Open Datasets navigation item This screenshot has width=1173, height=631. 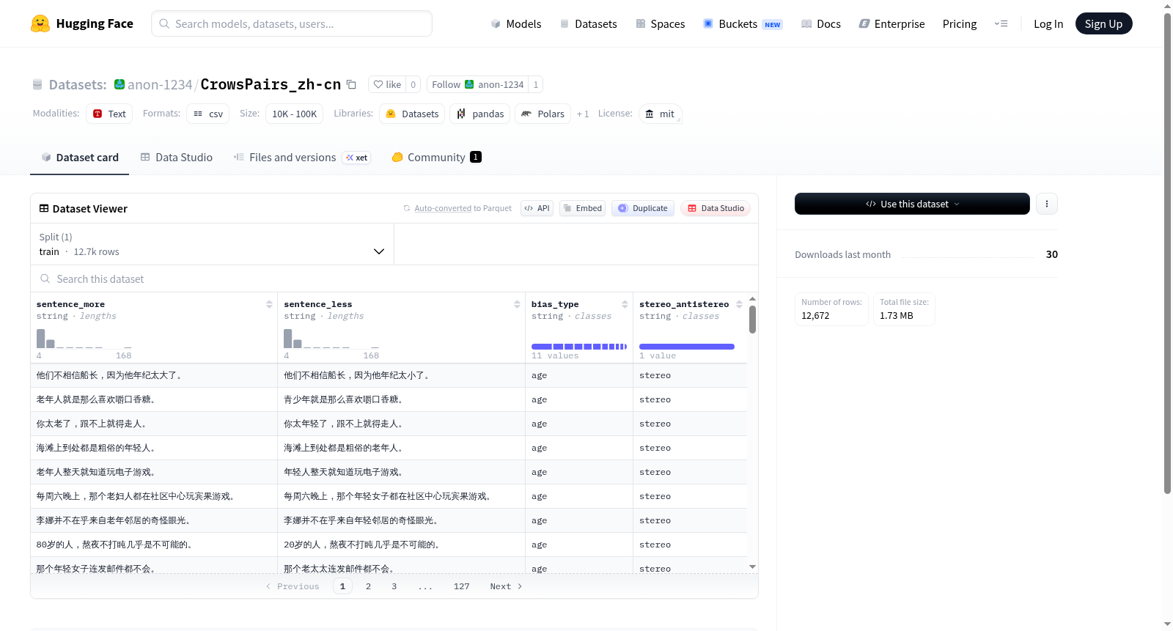tap(589, 23)
